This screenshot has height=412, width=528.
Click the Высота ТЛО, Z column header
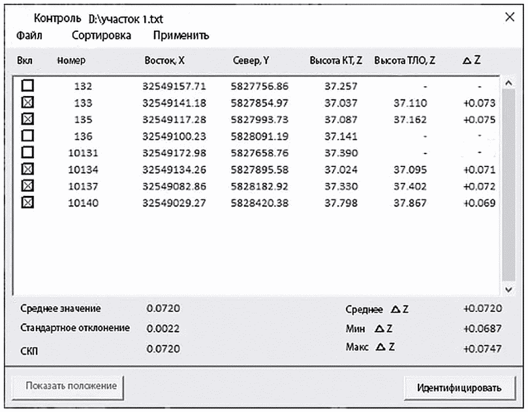click(x=405, y=61)
